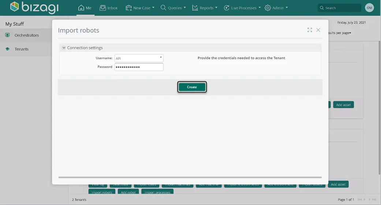Click the Password input field

coord(139,67)
